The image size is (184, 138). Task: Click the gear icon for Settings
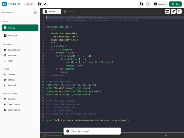pyautogui.click(x=5, y=80)
